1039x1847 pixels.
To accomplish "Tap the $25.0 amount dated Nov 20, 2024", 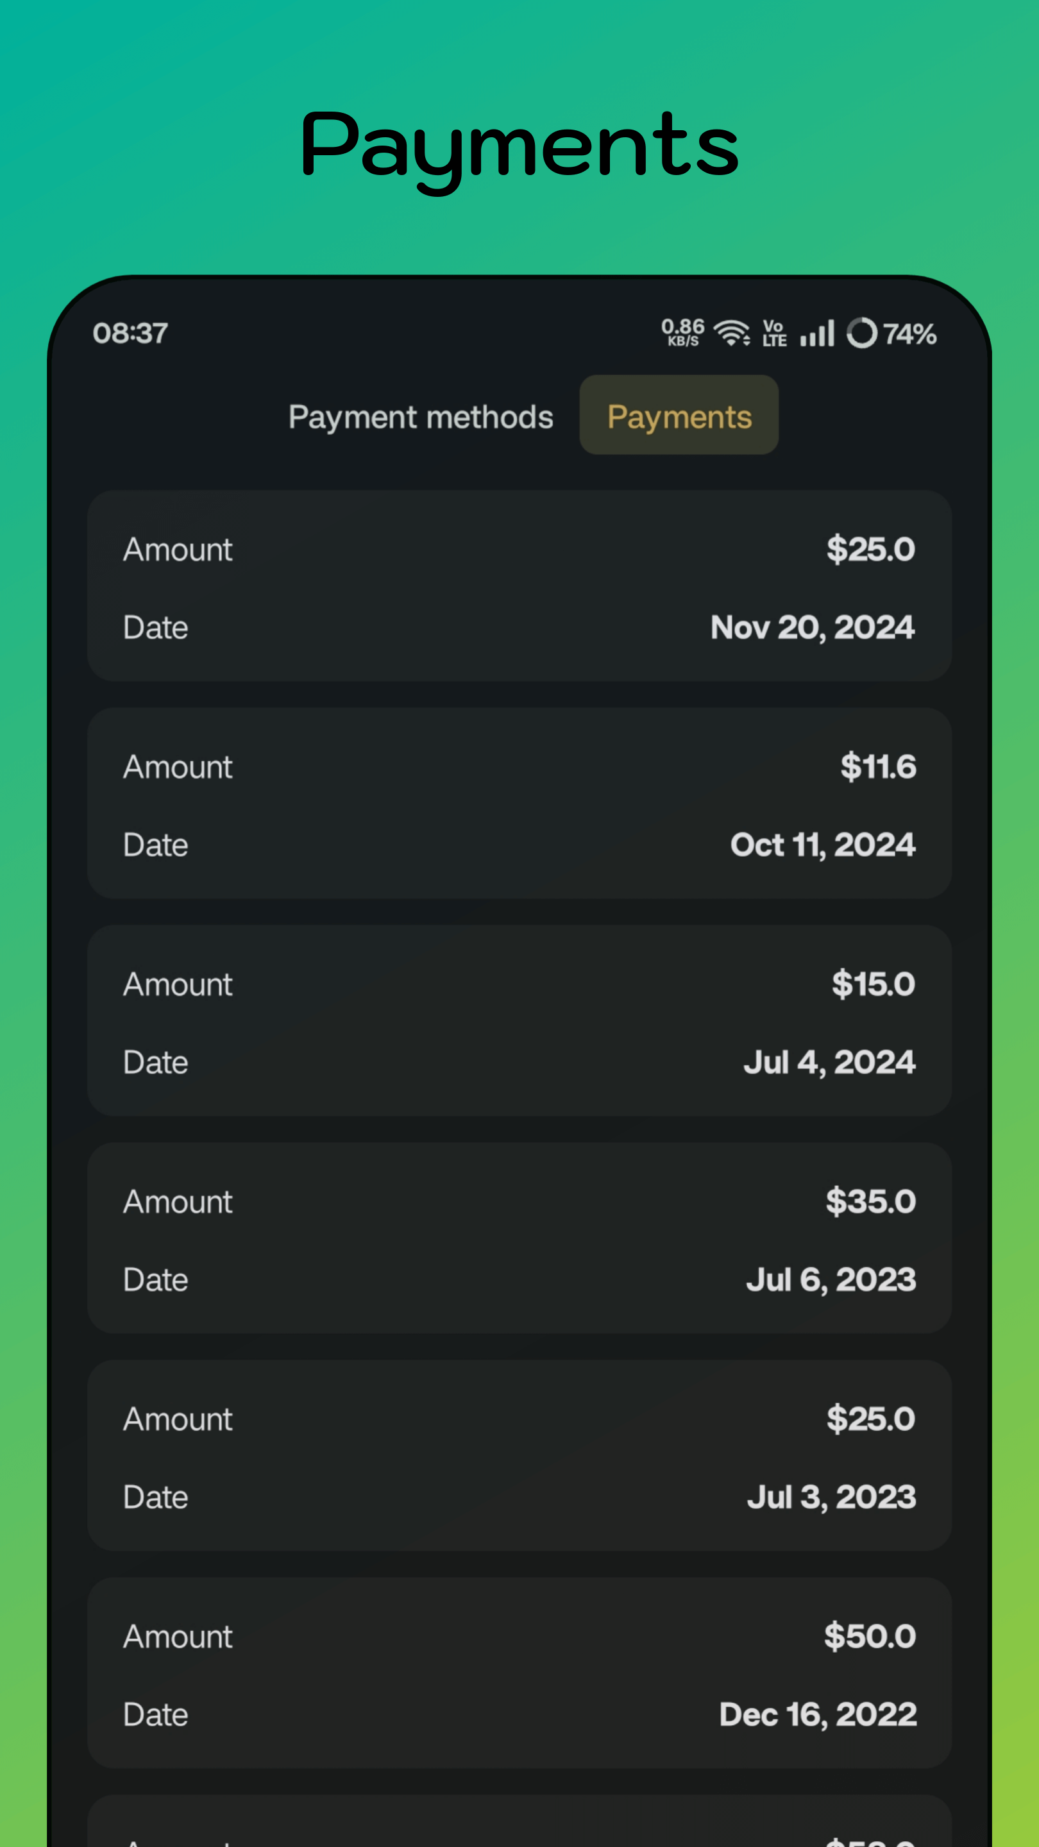I will tap(870, 549).
